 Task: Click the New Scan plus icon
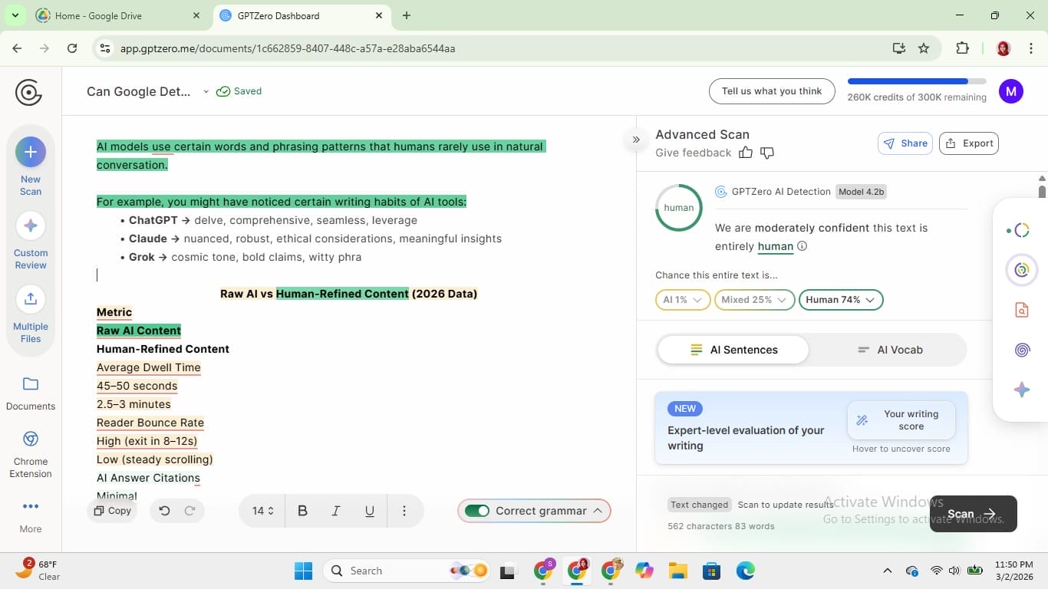pos(31,152)
